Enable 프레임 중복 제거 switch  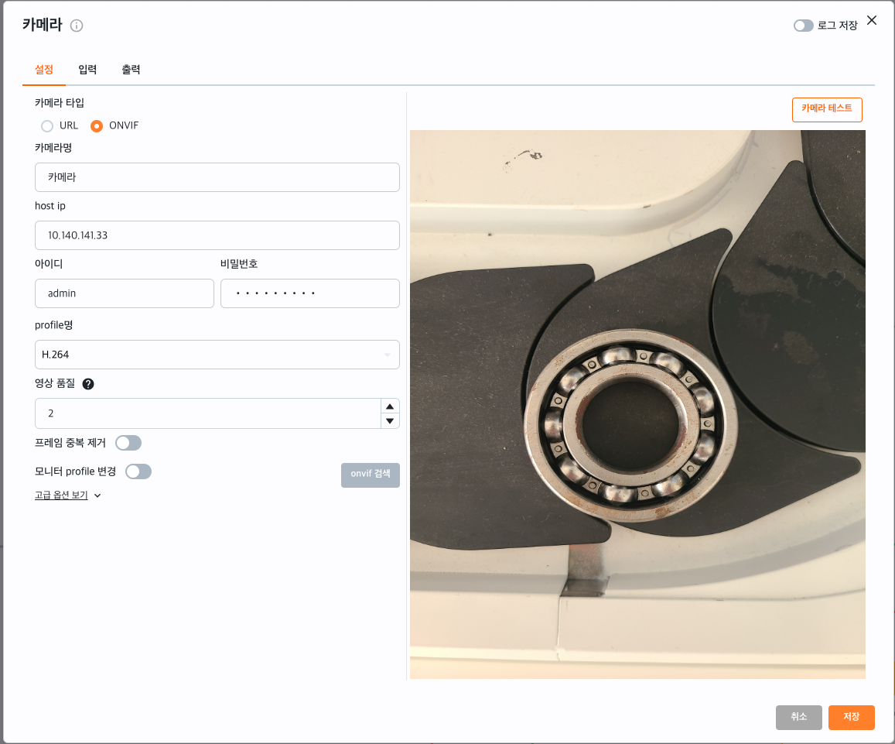point(128,443)
